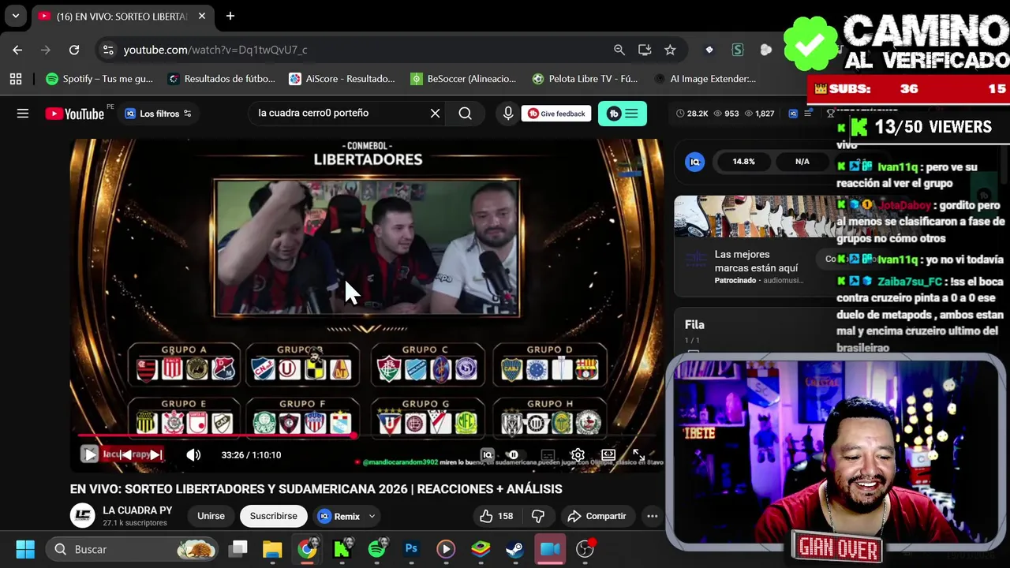Clear the YouTube search query
The height and width of the screenshot is (568, 1010).
pyautogui.click(x=435, y=114)
